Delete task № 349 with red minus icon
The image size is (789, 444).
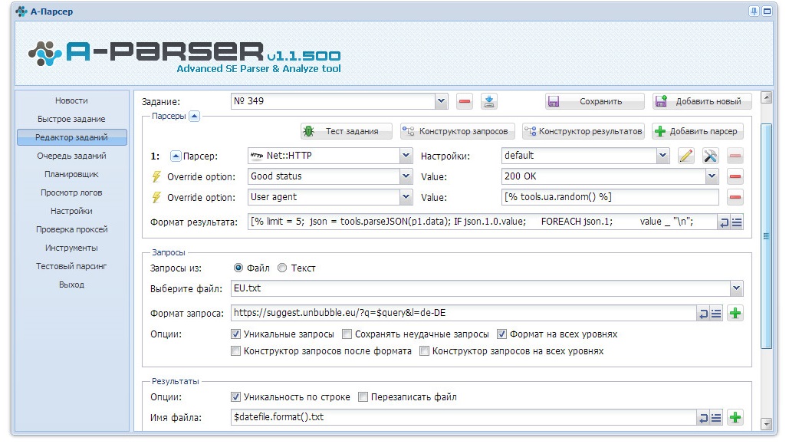465,101
